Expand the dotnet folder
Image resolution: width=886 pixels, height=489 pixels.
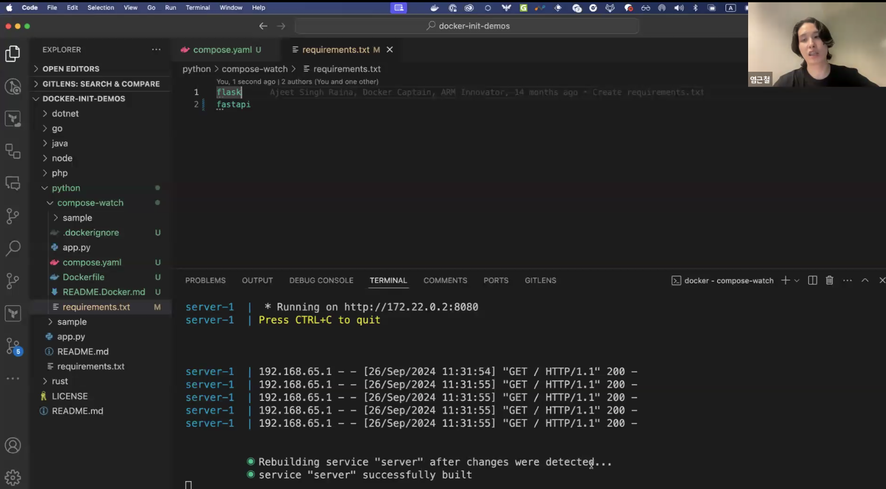click(x=65, y=113)
